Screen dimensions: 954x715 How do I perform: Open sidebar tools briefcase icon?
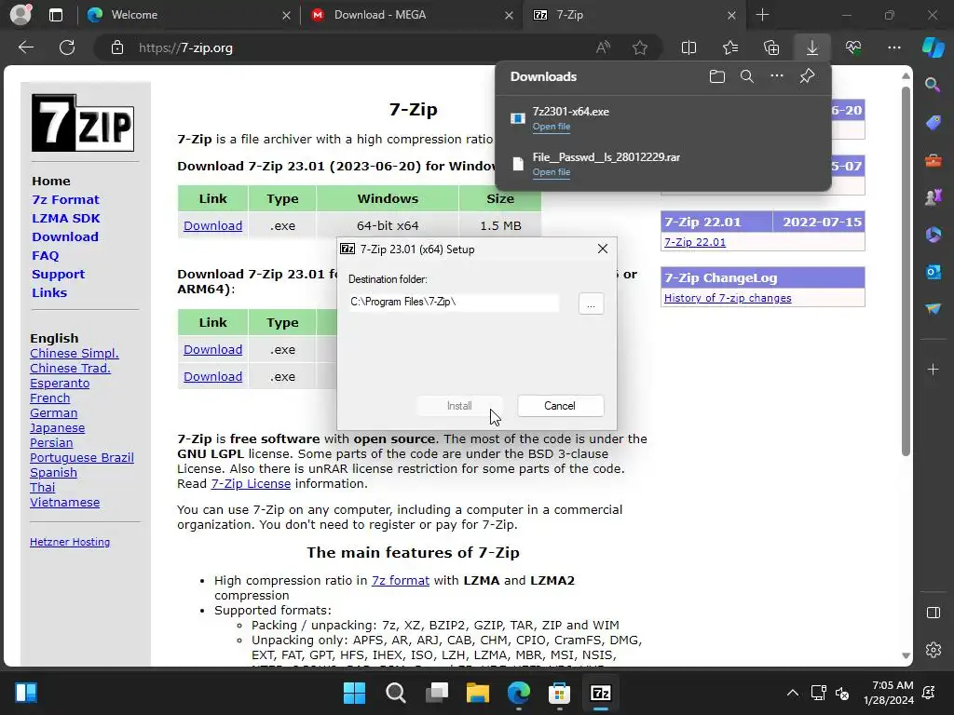click(933, 160)
